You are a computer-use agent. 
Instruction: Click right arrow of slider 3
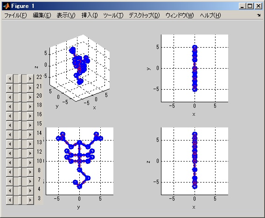[x=30, y=200]
